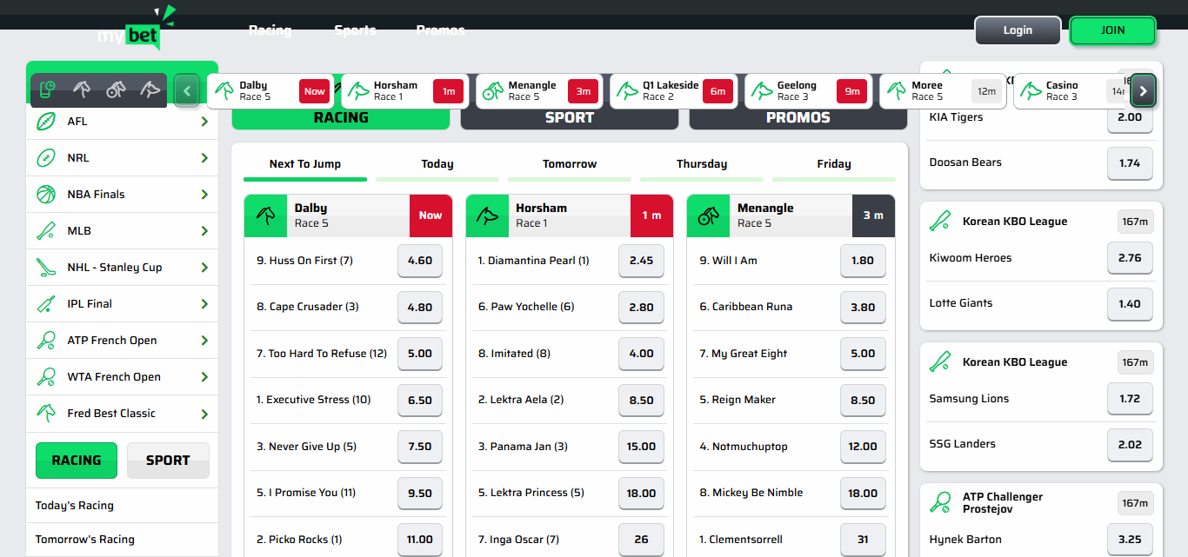Expand the Fred Best Classic chevron
This screenshot has height=557, width=1188.
tap(204, 414)
